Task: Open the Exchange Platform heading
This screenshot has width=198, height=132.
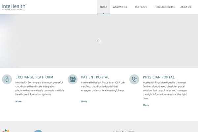Action: tap(34, 77)
